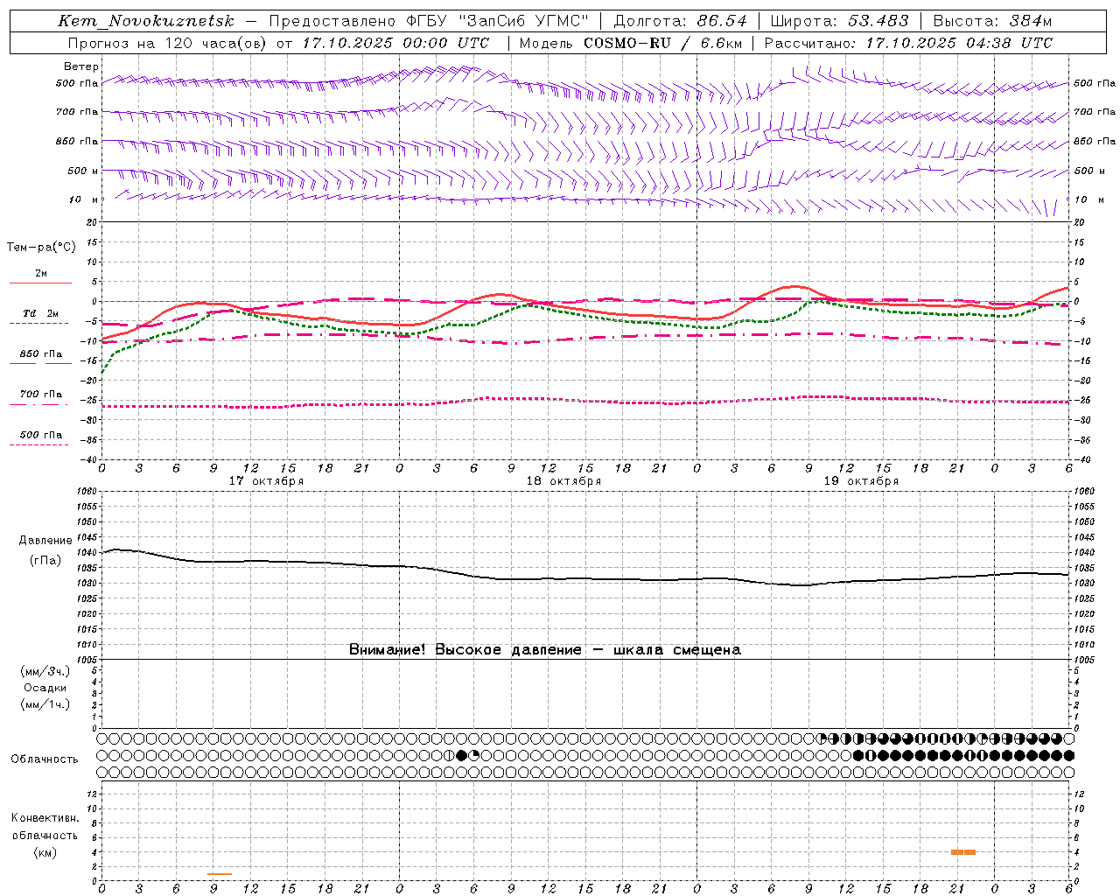Click the Ветер section label
Screen dimensions: 1120x896
tap(81, 66)
